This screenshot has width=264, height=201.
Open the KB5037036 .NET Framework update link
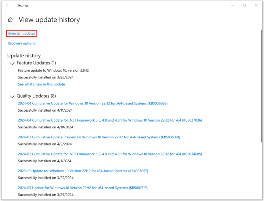(x=110, y=120)
